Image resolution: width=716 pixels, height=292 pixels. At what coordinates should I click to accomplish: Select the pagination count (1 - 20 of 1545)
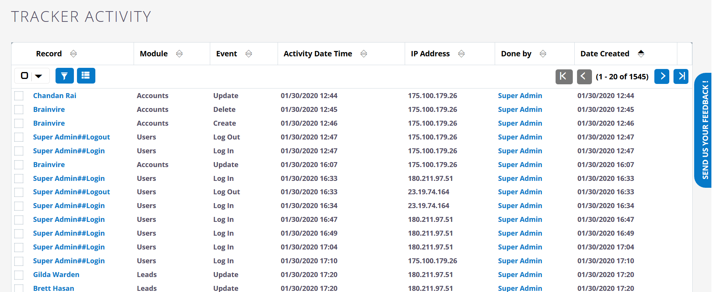click(x=622, y=77)
